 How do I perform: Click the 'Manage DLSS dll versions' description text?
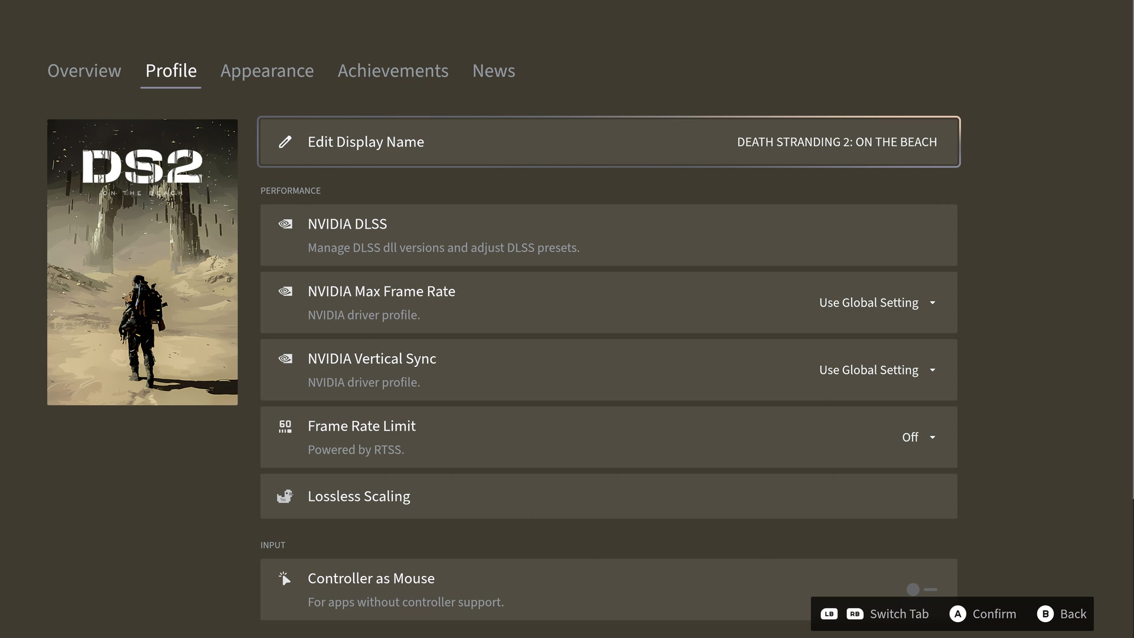(x=444, y=248)
